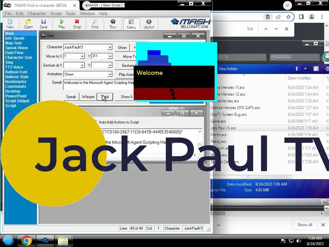Screen dimensions: 329x247
Task: Expand the Animation dropdown list
Action: (x=110, y=74)
